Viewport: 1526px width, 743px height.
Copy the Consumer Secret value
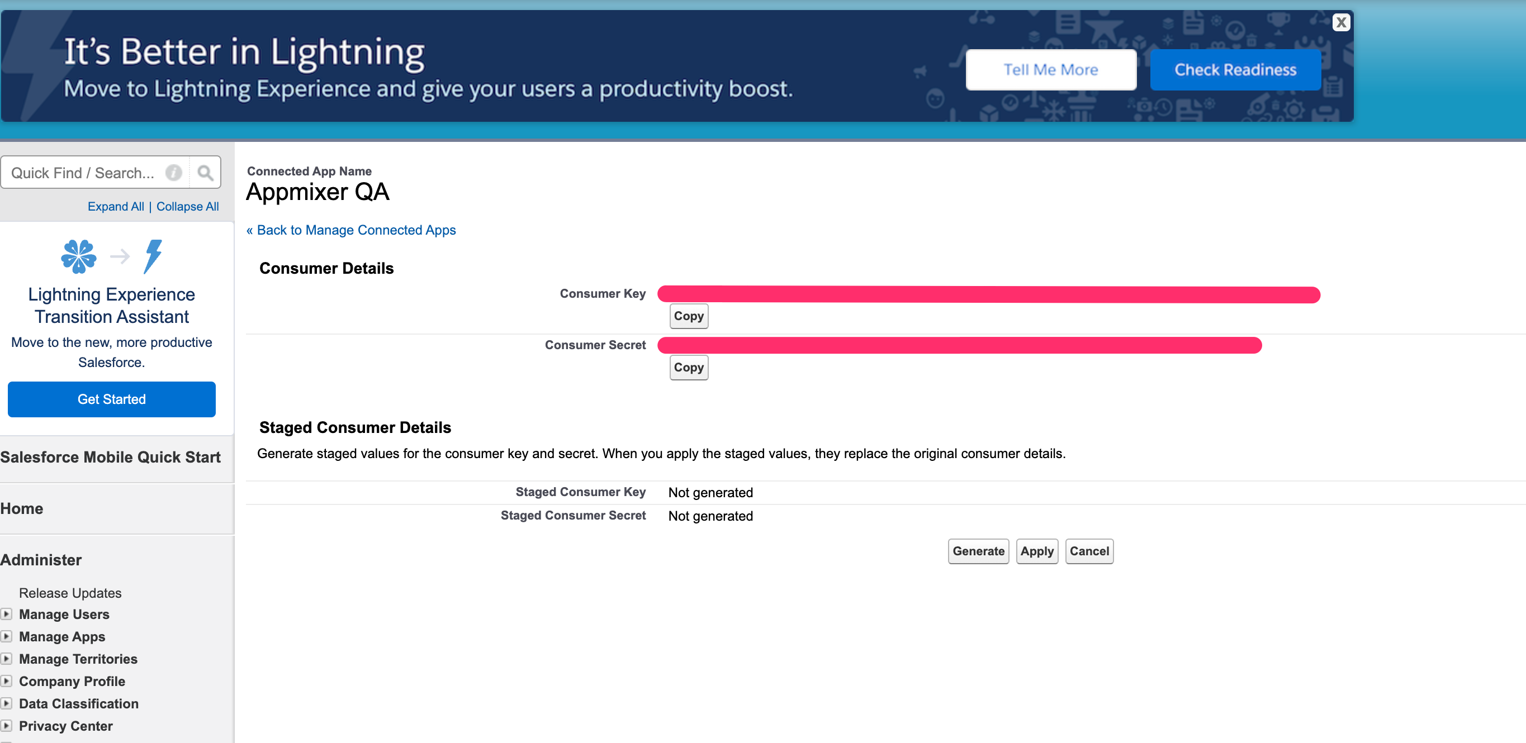688,368
